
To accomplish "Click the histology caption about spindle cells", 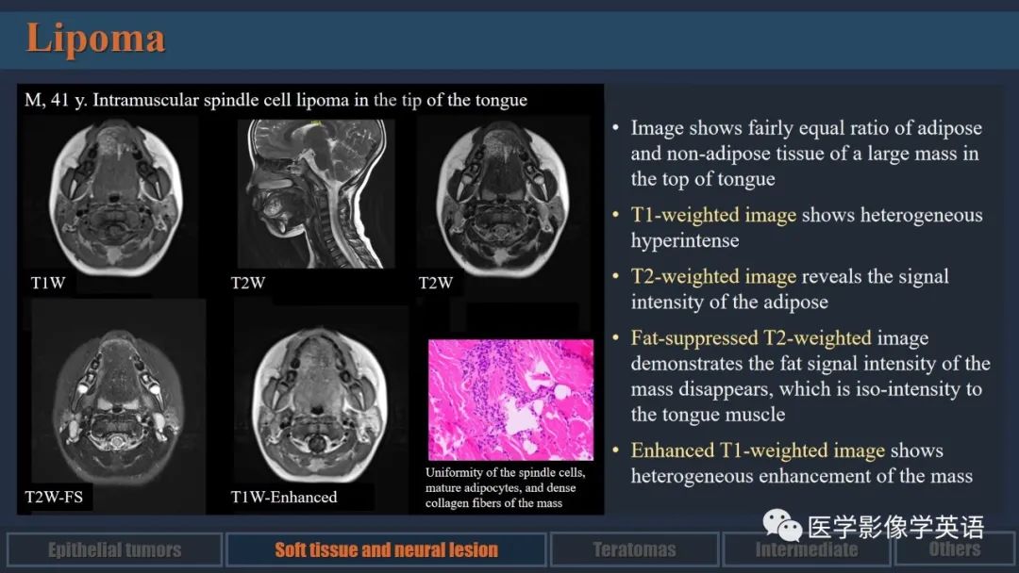I will pyautogui.click(x=506, y=487).
